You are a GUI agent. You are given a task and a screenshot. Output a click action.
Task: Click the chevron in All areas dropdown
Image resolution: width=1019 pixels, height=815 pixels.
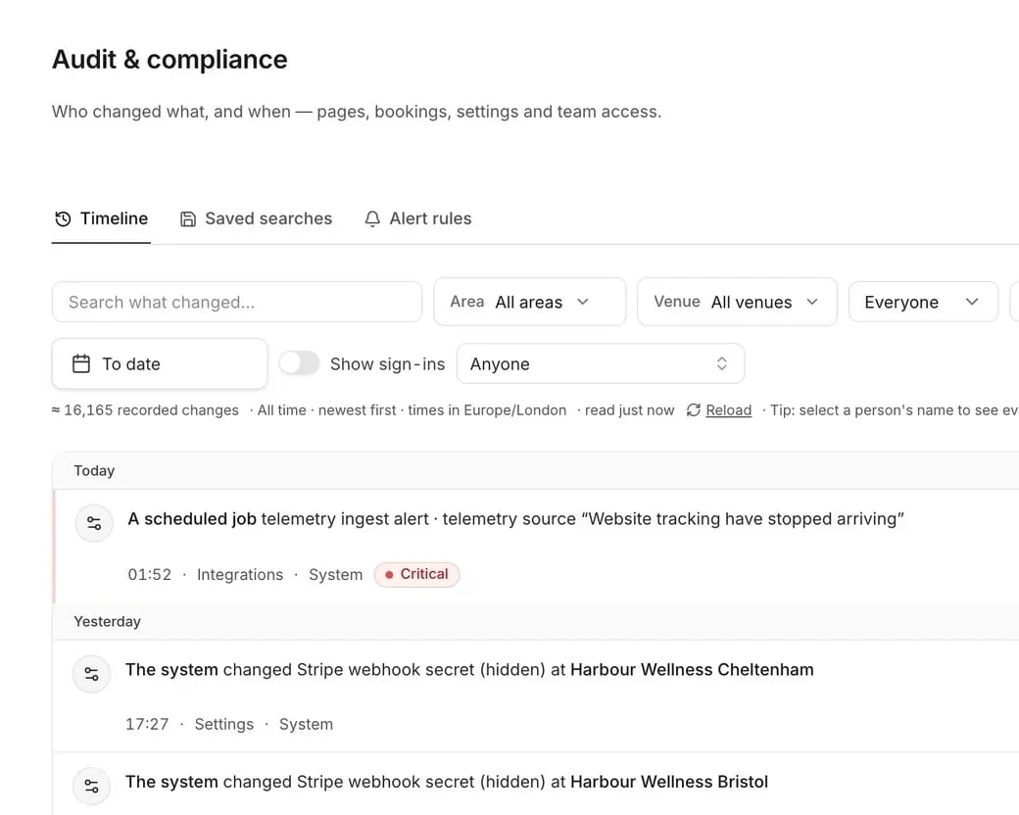[583, 303]
